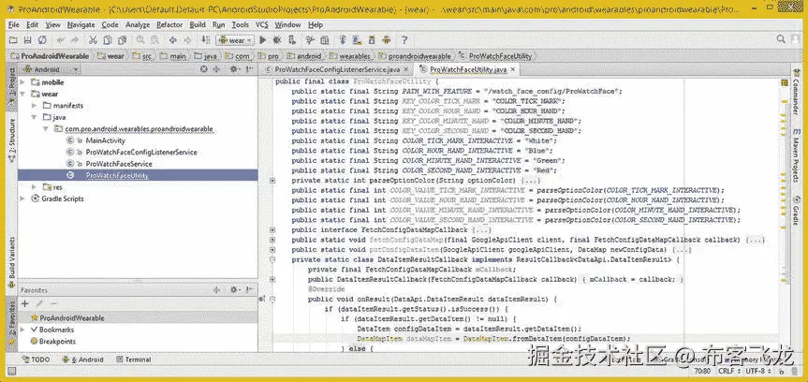The width and height of the screenshot is (808, 382).
Task: Toggle the 1: Project tool window
Action: click(x=11, y=85)
